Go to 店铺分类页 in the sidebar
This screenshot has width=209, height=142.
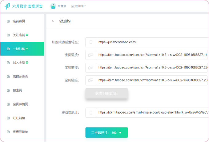tap(22, 77)
